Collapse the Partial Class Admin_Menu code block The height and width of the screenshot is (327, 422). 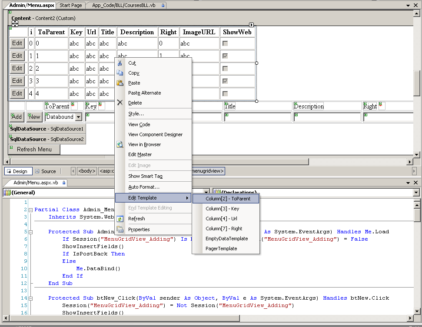[30, 210]
